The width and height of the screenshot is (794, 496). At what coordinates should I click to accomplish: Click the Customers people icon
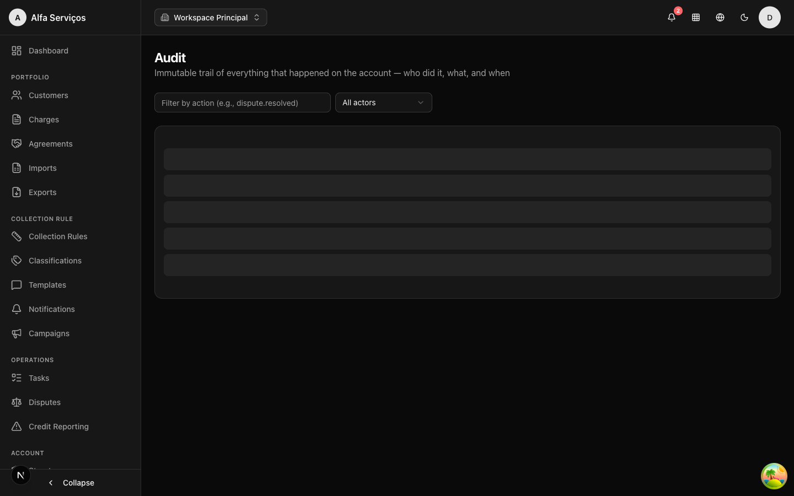coord(17,95)
